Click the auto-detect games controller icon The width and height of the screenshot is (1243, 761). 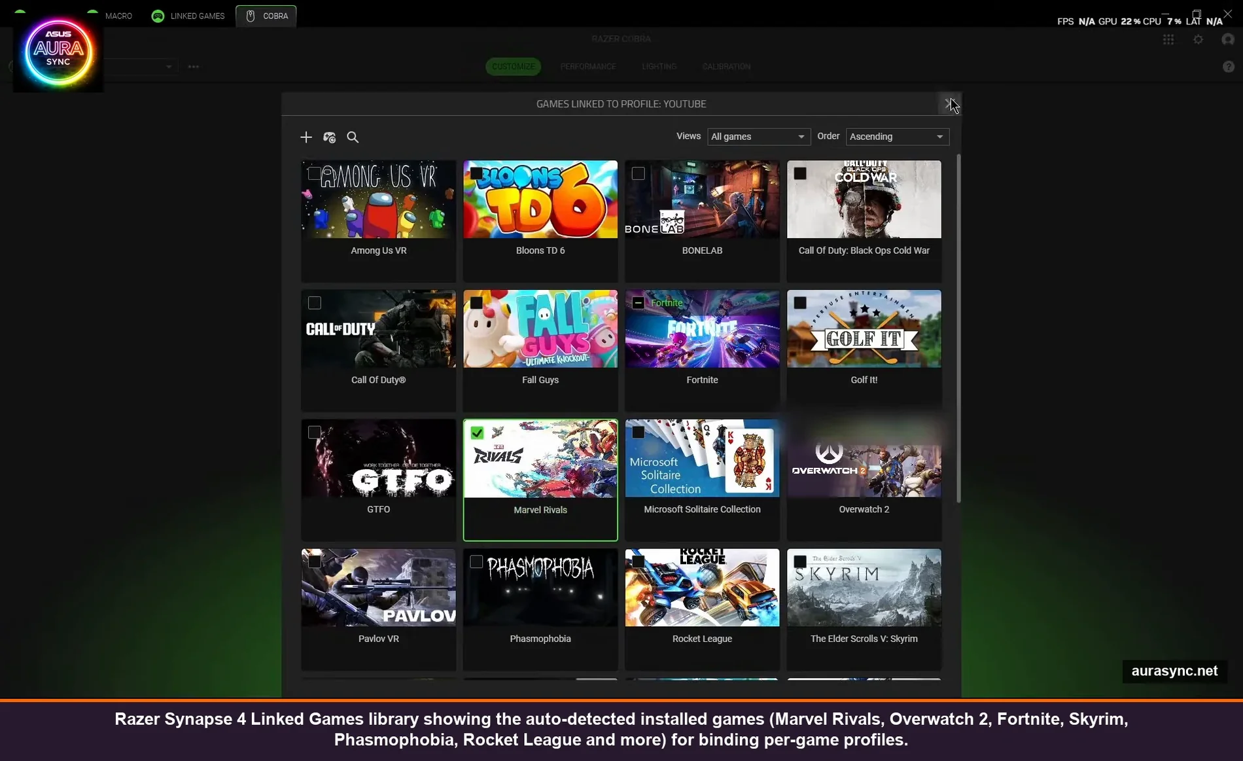click(x=329, y=137)
